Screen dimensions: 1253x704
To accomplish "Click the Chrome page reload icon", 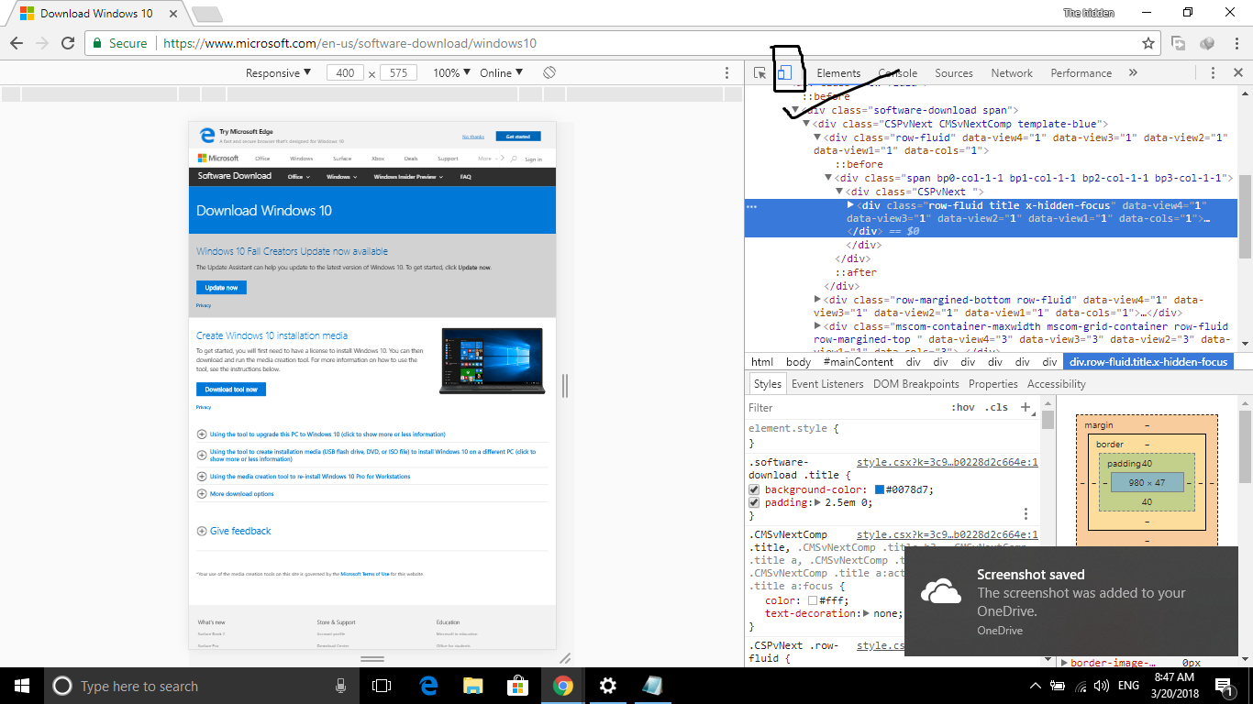I will click(x=67, y=43).
